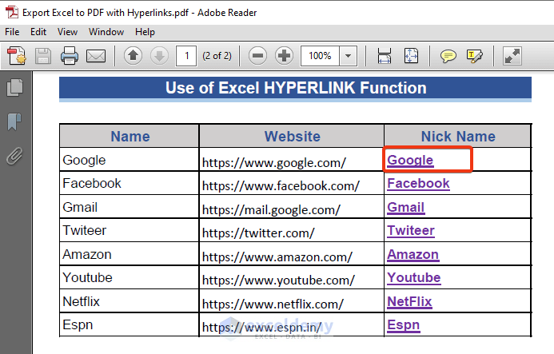Viewport: 554px width, 354px height.
Task: Follow the Google hyperlink in Nick Name column
Action: click(410, 161)
